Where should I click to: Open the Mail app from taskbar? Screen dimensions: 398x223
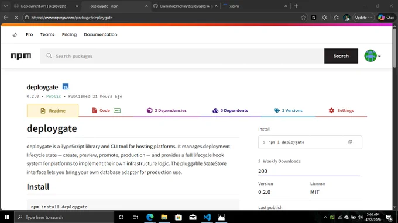(x=193, y=217)
